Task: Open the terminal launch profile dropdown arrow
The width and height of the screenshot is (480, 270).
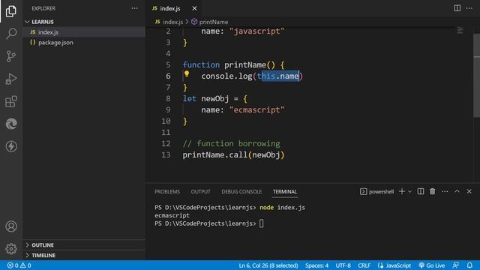Action: point(409,192)
